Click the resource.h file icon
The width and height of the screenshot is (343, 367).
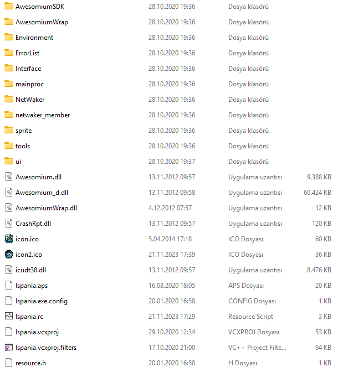(x=9, y=363)
